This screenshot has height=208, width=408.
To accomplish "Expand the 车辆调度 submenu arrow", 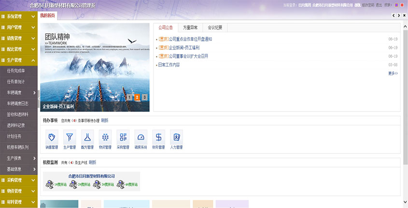I will pos(34,93).
